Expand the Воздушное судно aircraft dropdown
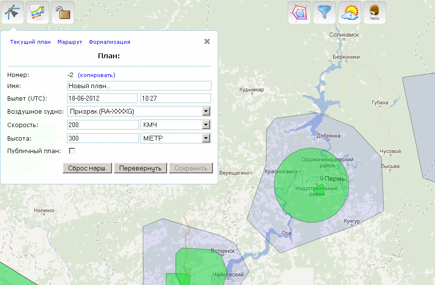Screen dimensions: 435x285 pyautogui.click(x=206, y=112)
